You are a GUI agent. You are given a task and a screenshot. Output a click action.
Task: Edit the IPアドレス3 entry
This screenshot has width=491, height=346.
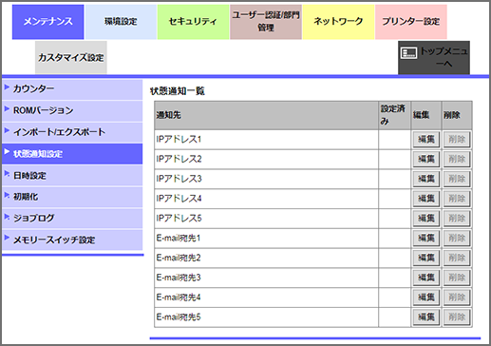click(x=426, y=179)
